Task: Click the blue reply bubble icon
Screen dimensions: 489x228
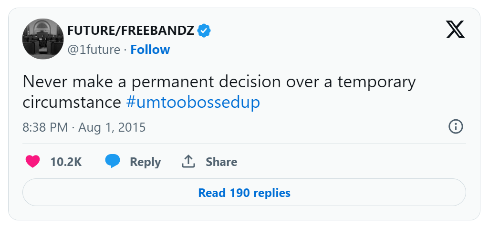Action: (113, 162)
